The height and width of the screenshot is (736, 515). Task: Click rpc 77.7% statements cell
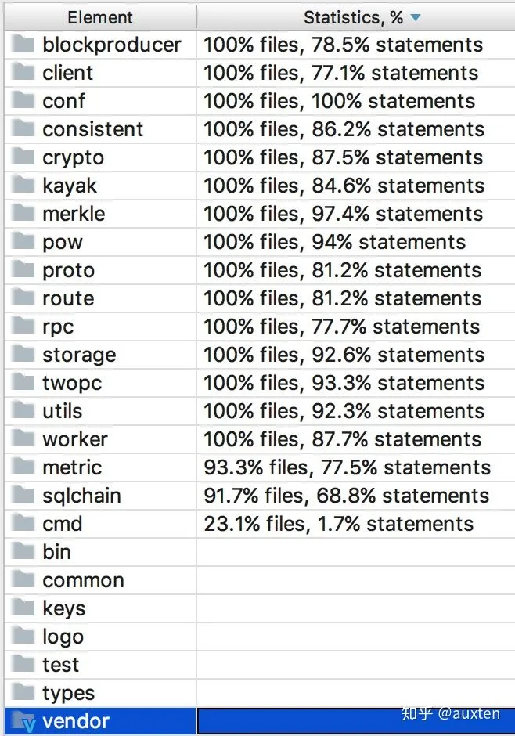[x=341, y=327]
